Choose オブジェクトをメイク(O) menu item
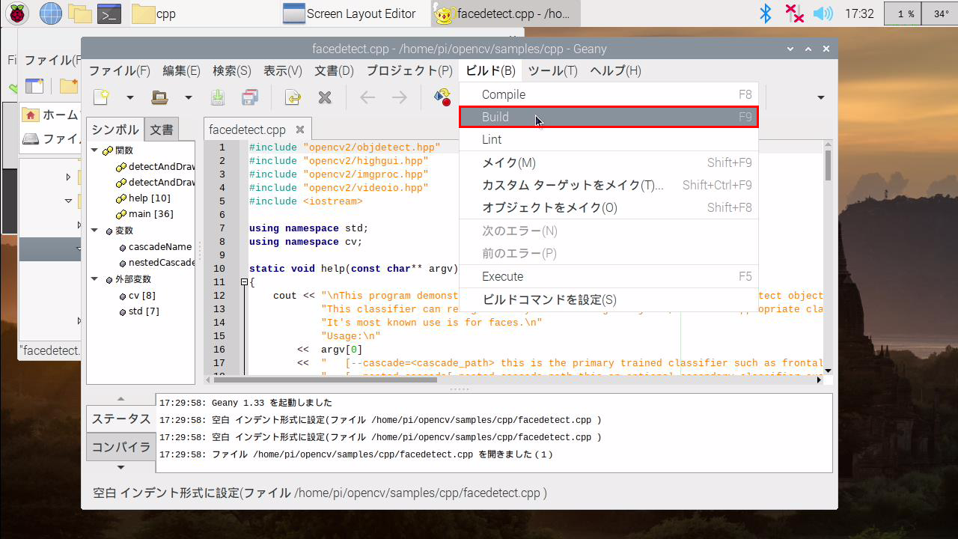Screen dimensions: 958x539 point(608,207)
